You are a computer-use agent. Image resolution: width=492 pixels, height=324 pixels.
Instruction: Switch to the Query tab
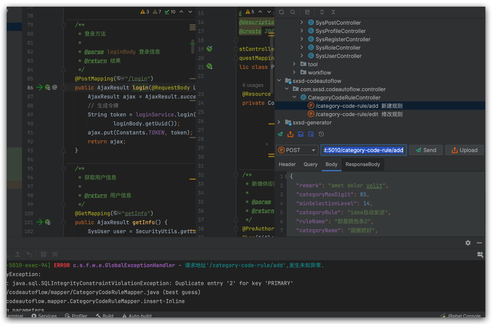pos(311,164)
